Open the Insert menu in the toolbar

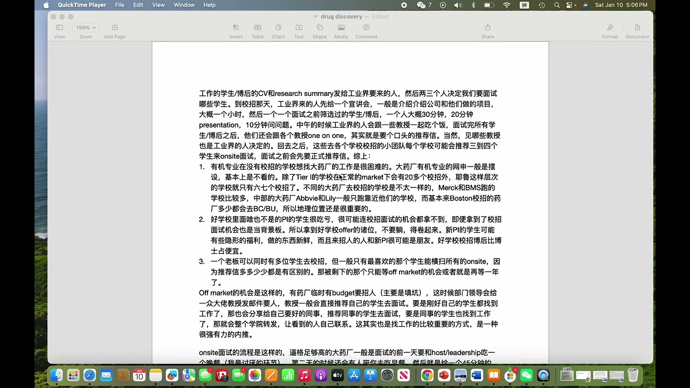(236, 31)
